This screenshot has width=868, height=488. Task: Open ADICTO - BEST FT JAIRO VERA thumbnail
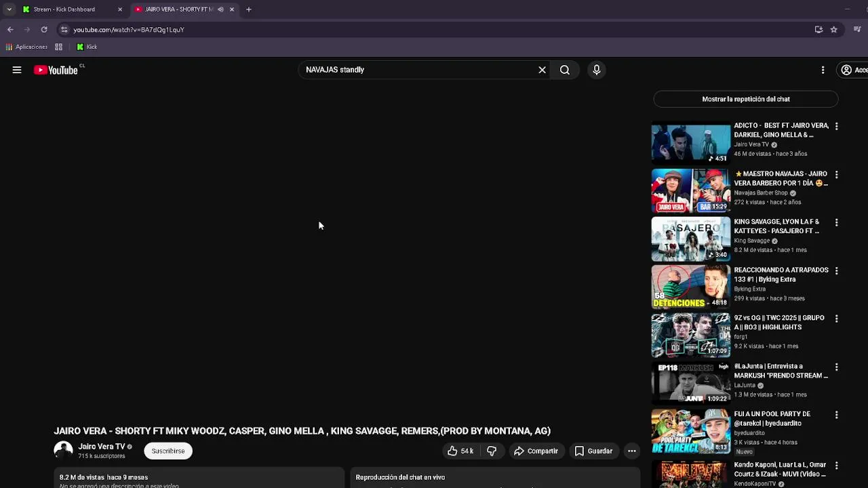[691, 143]
